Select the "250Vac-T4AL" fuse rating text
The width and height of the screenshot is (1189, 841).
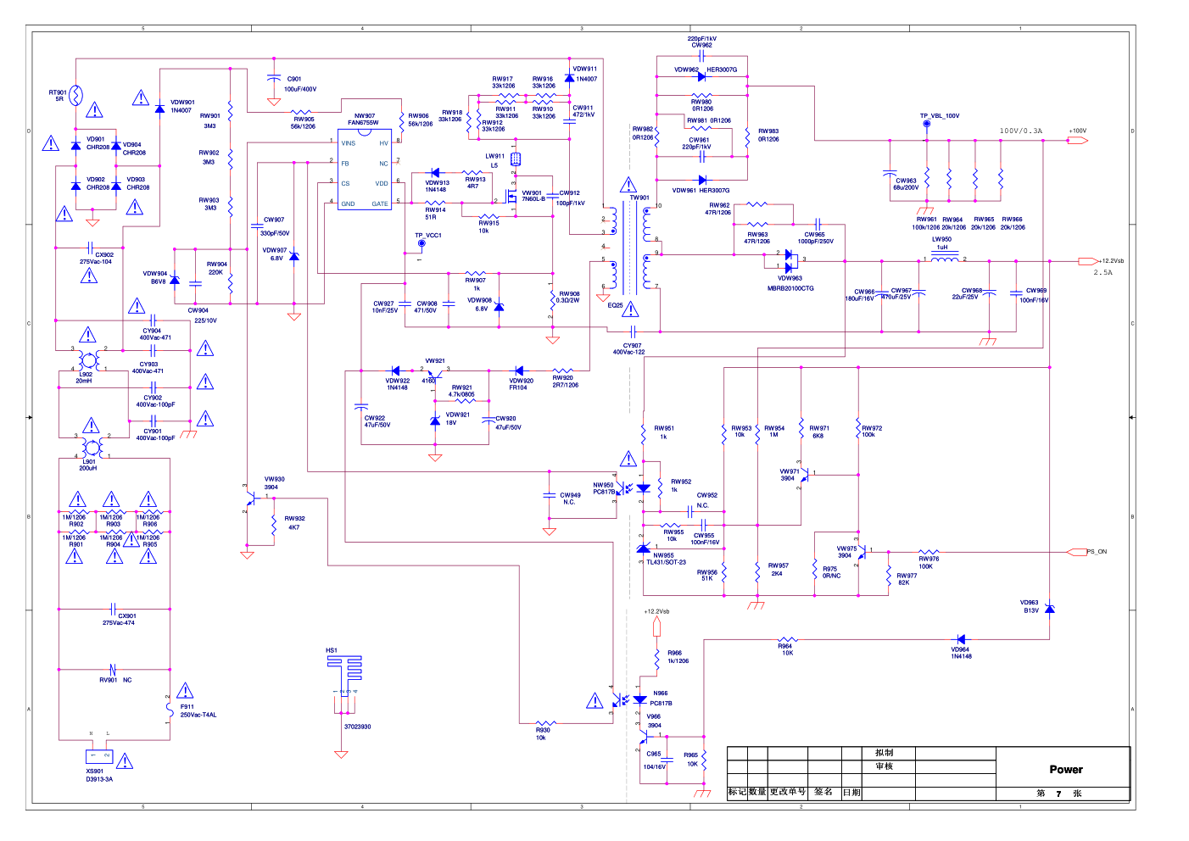pyautogui.click(x=198, y=715)
